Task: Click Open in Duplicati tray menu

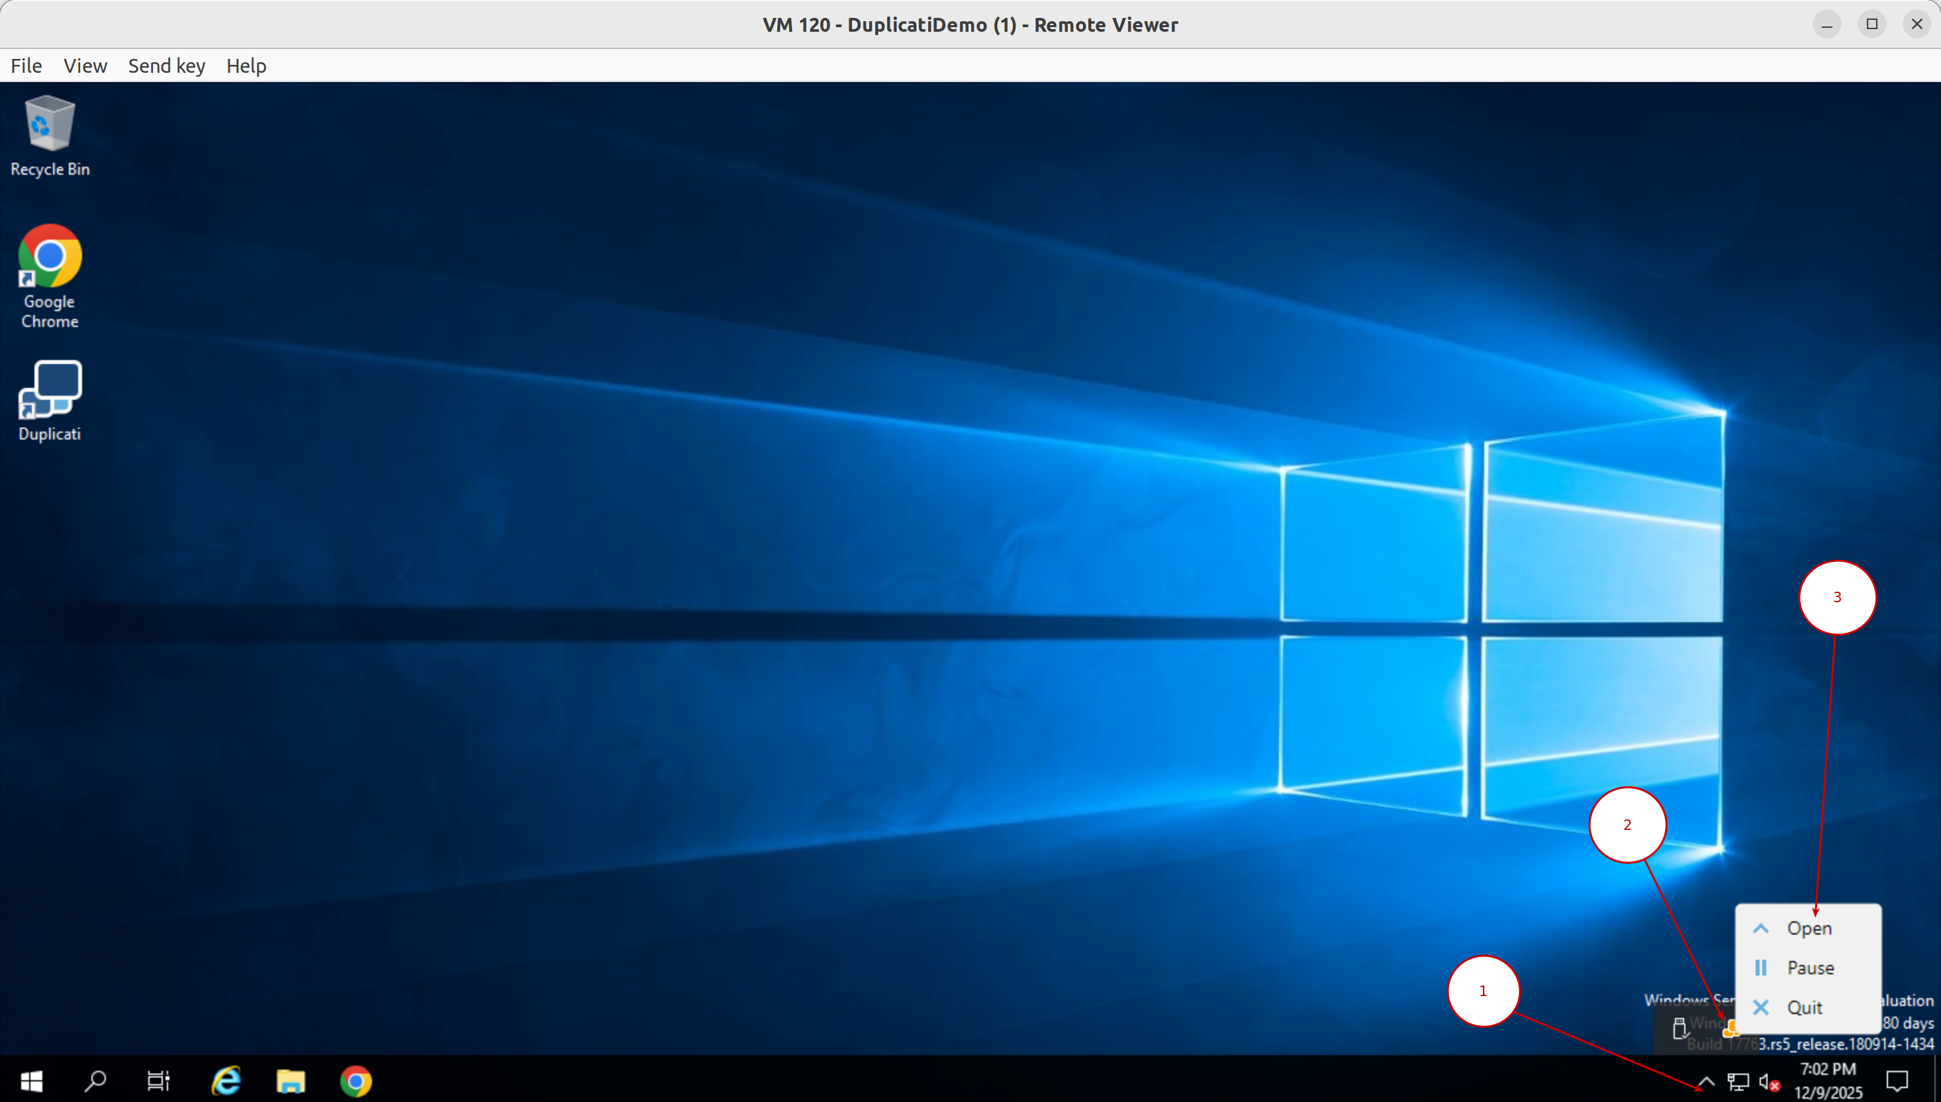Action: pos(1808,928)
